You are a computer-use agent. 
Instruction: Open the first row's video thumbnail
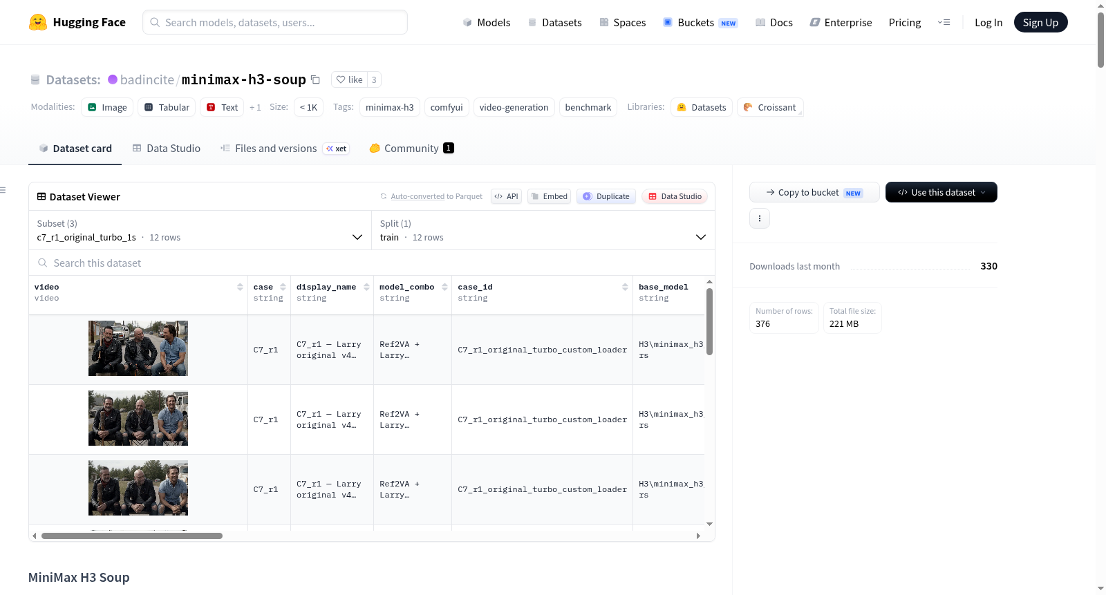[138, 348]
